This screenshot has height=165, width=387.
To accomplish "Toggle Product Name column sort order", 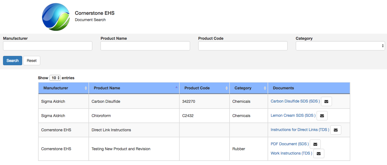I will [134, 88].
